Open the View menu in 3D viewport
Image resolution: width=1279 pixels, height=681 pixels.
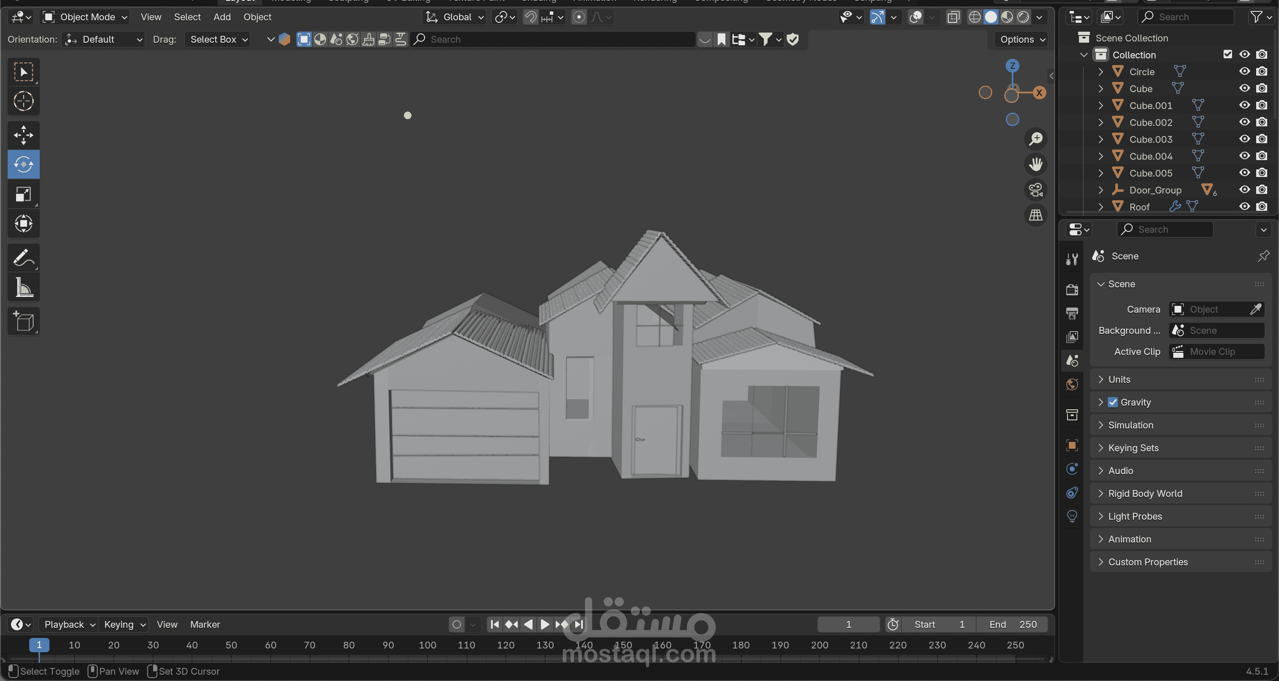click(x=151, y=17)
